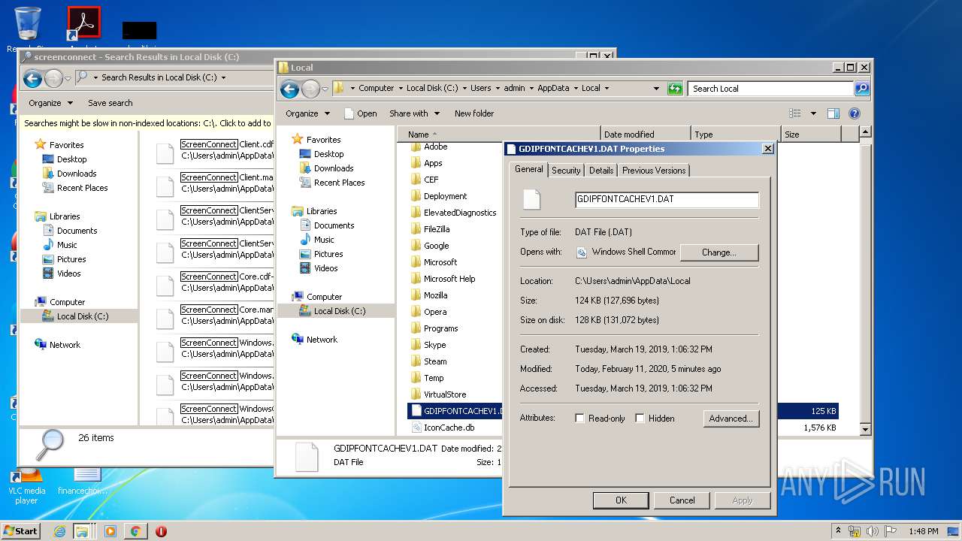Expand the AppData breadcrumb arrow
The height and width of the screenshot is (541, 962).
tap(575, 88)
